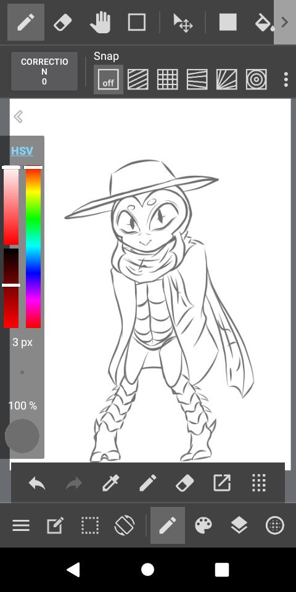Choose the rectangle shape tool
The height and width of the screenshot is (592, 296).
tap(137, 23)
